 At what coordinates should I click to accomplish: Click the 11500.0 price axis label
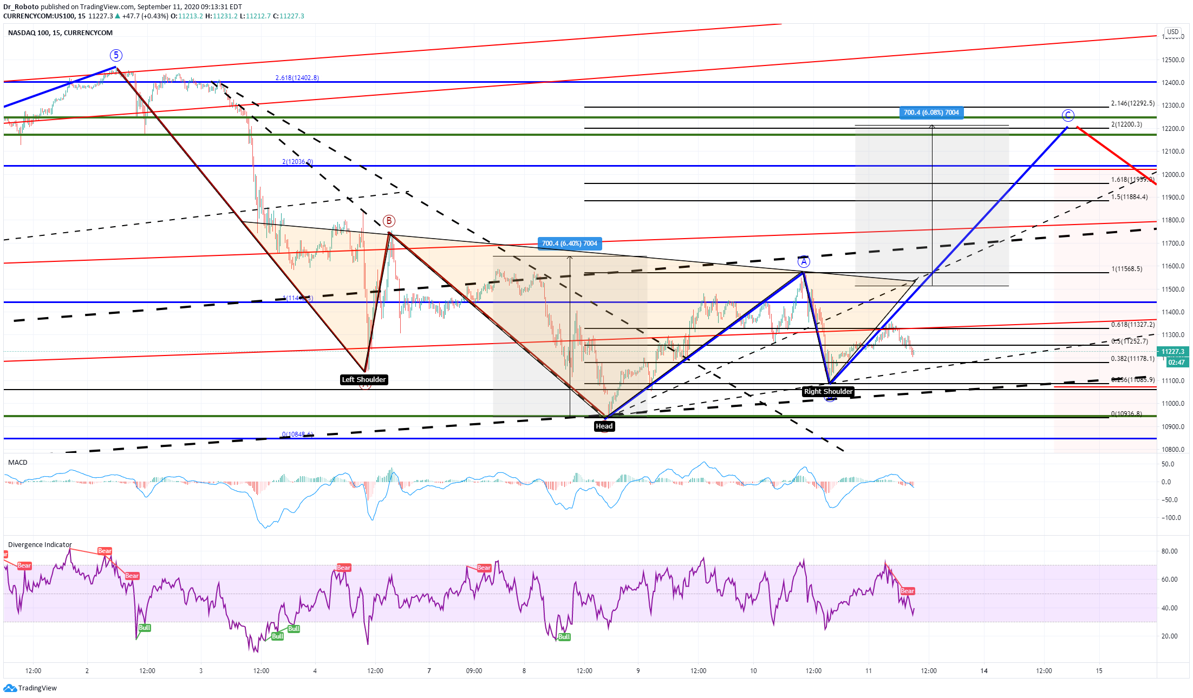pyautogui.click(x=1173, y=289)
